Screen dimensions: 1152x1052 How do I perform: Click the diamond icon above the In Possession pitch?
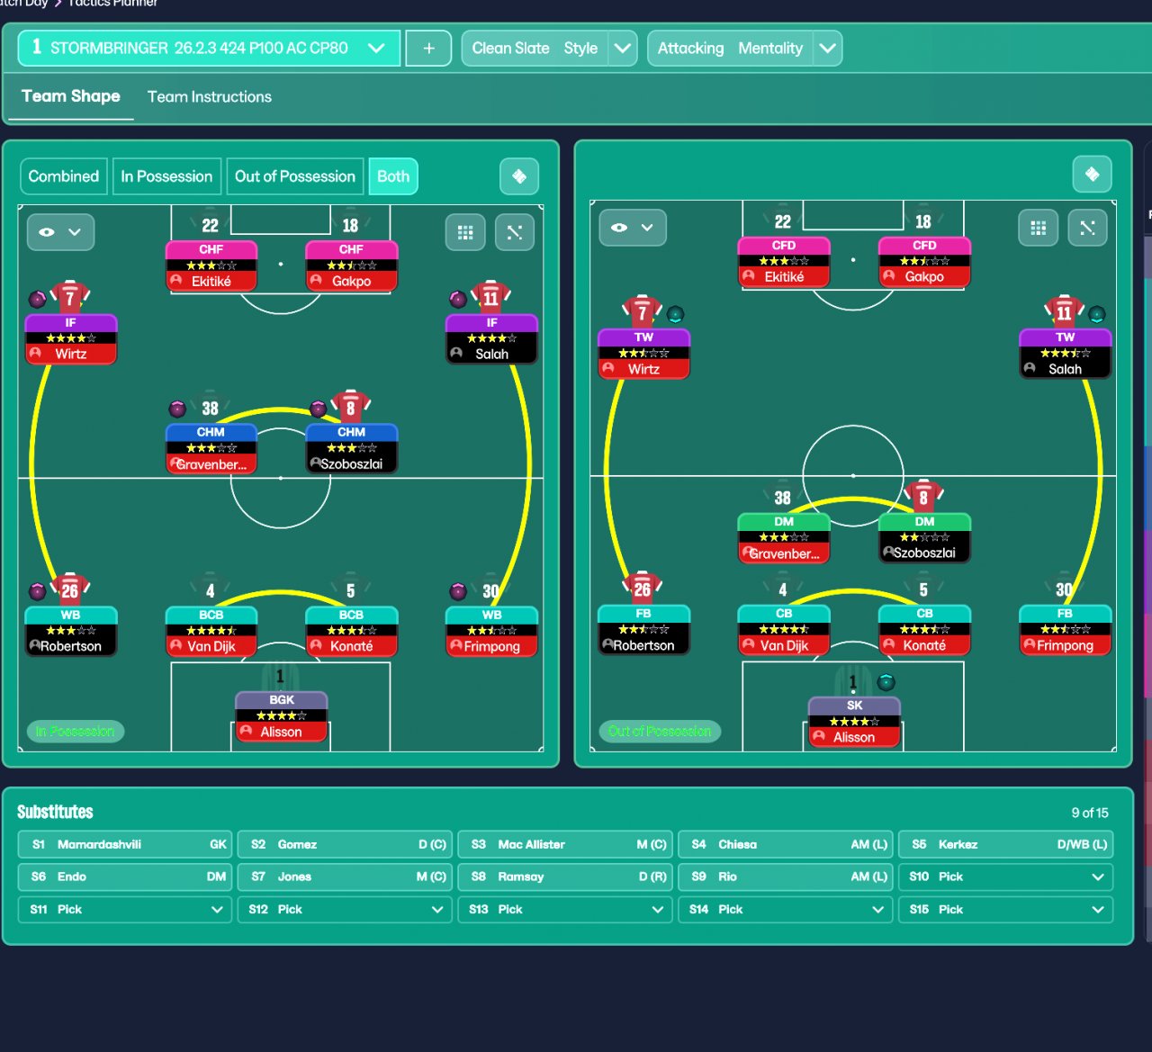(x=519, y=176)
